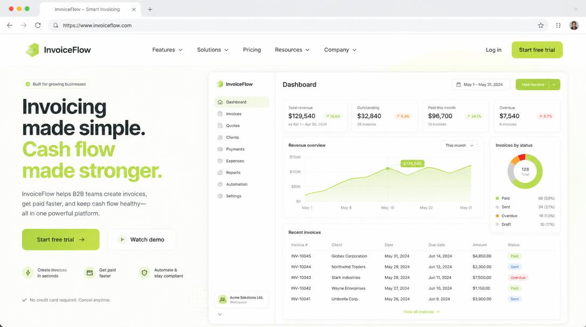The height and width of the screenshot is (327, 586).
Task: Click the Total revenue $129,540 card
Action: pyautogui.click(x=315, y=116)
